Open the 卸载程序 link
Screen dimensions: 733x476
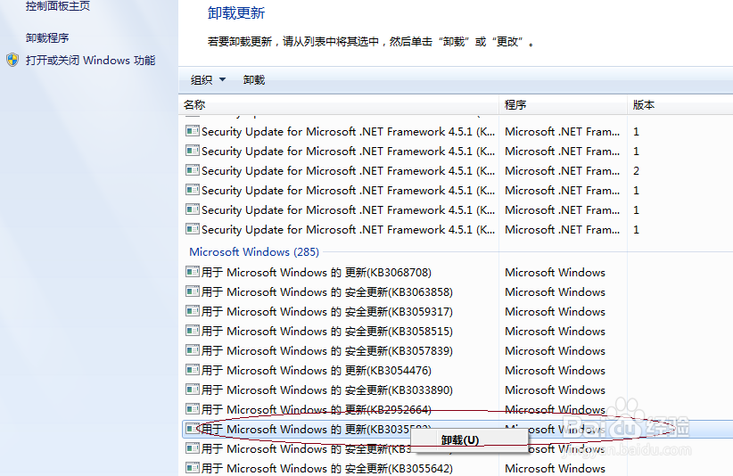point(47,37)
